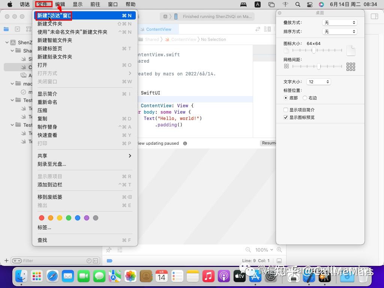Launch Siri from menu bar
Viewport: 384px width, 288px height.
(321, 4)
